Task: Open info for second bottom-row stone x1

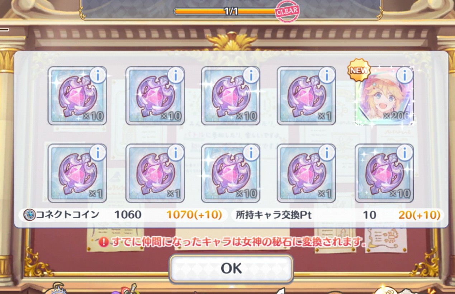Action: click(x=175, y=153)
